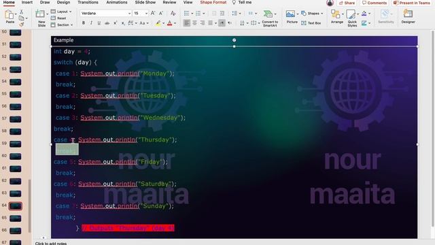
Task: Switch to the Insert tab
Action: [x=27, y=2]
